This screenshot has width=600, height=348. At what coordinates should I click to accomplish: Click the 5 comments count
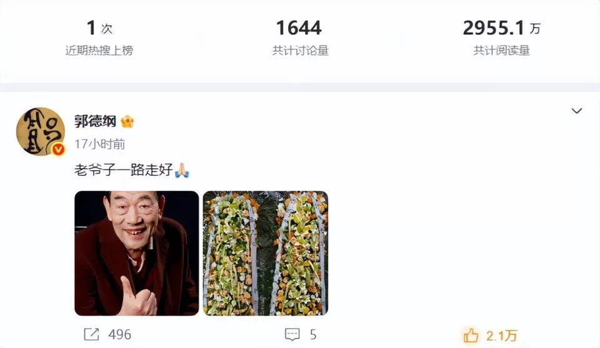point(313,335)
